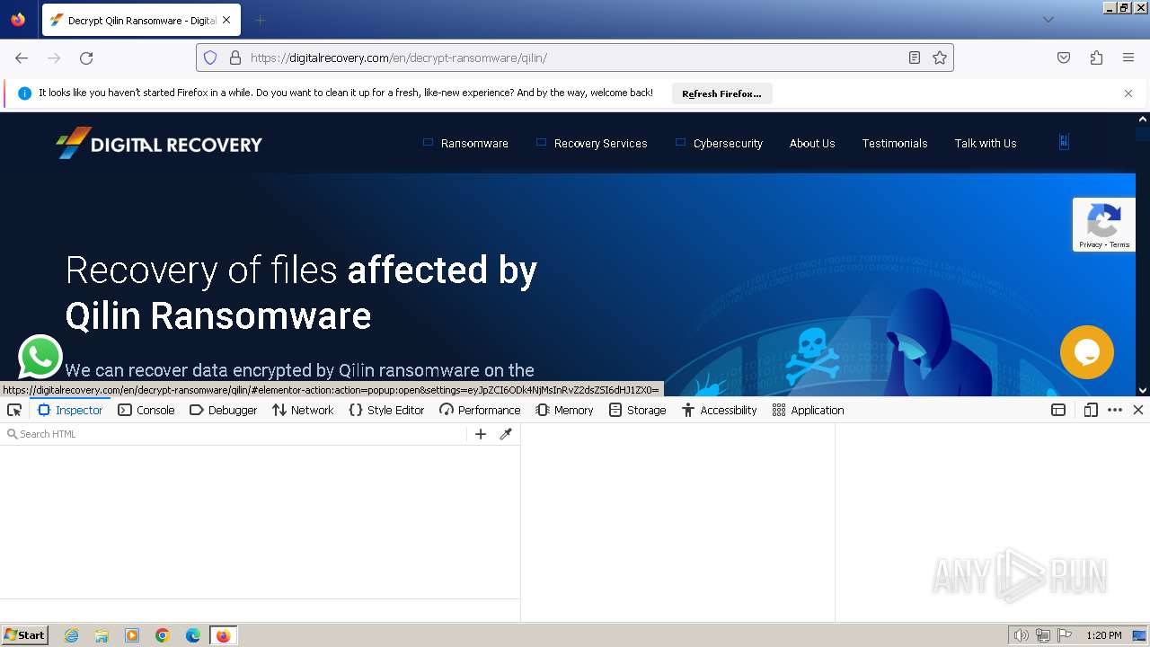This screenshot has height=647, width=1150.
Task: Click Talk with Us link
Action: (x=986, y=143)
